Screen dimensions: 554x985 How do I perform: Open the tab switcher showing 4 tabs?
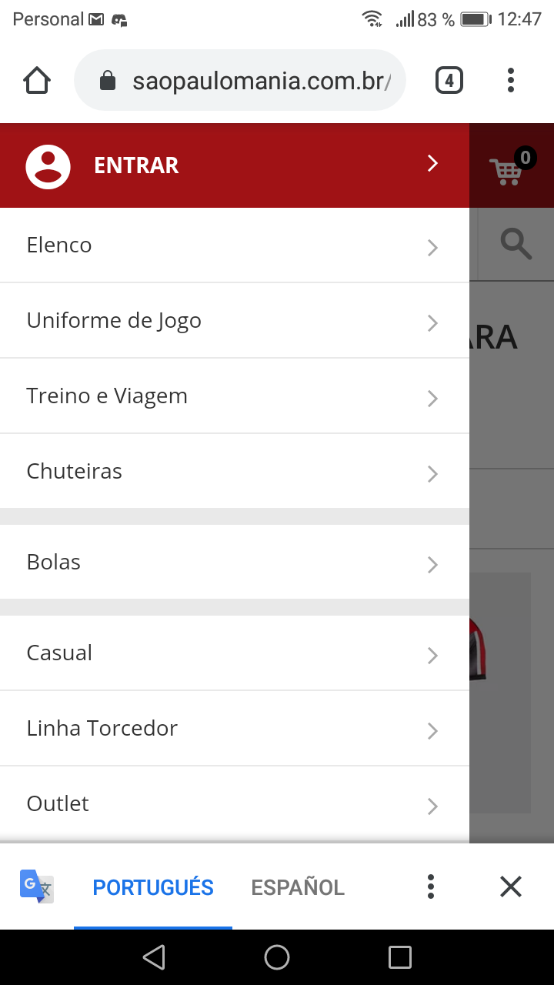[449, 80]
